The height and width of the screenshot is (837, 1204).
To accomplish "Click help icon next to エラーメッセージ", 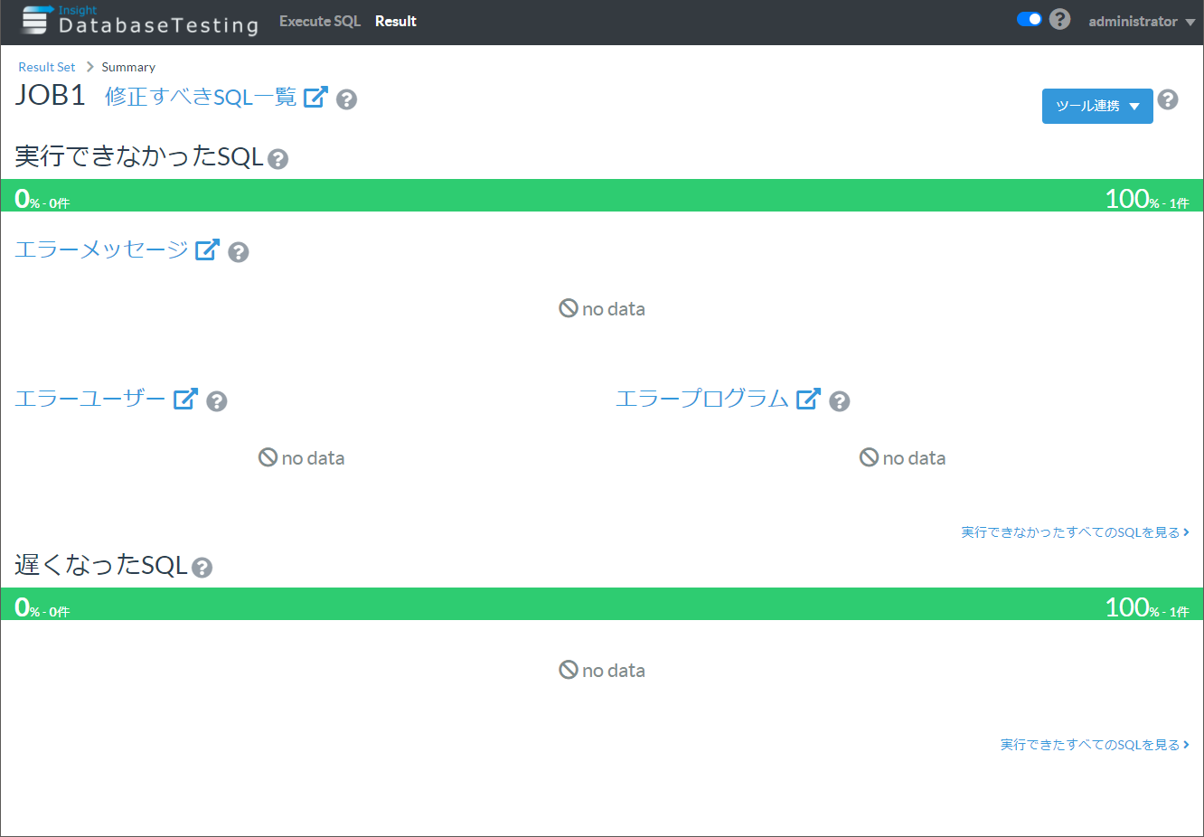I will [239, 252].
